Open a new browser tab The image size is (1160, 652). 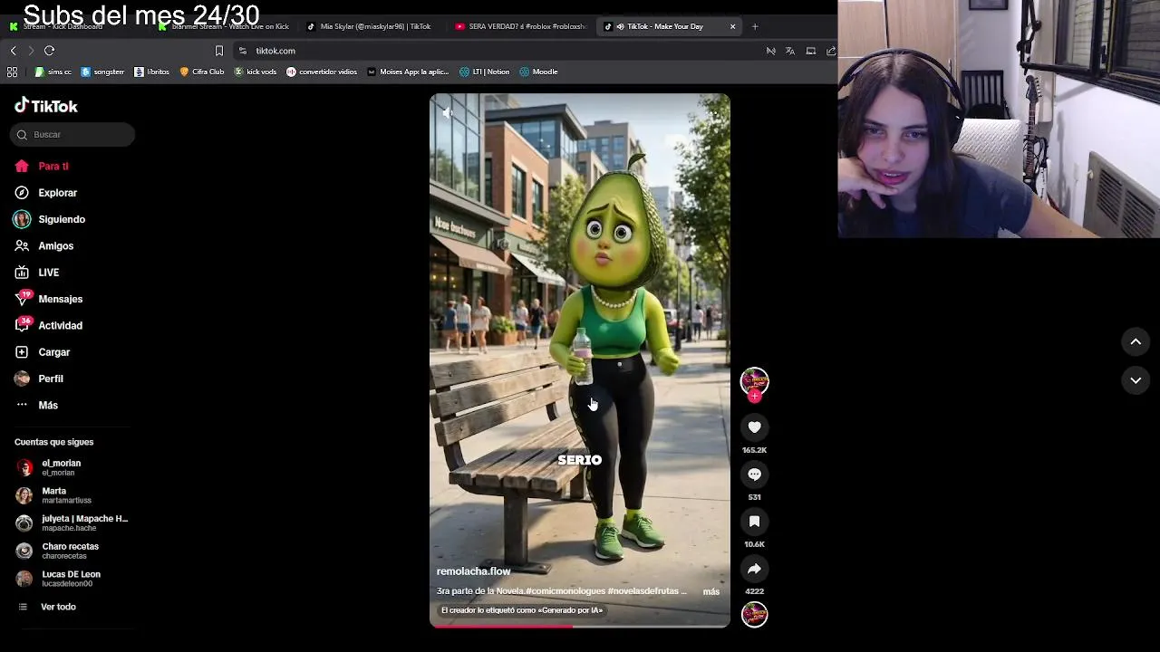pyautogui.click(x=755, y=26)
